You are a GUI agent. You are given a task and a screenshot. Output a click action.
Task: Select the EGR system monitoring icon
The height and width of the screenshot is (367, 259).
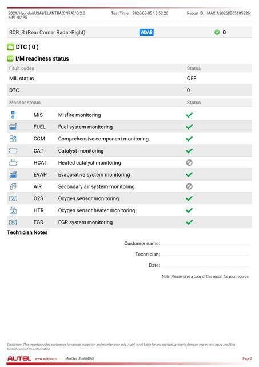(13, 222)
